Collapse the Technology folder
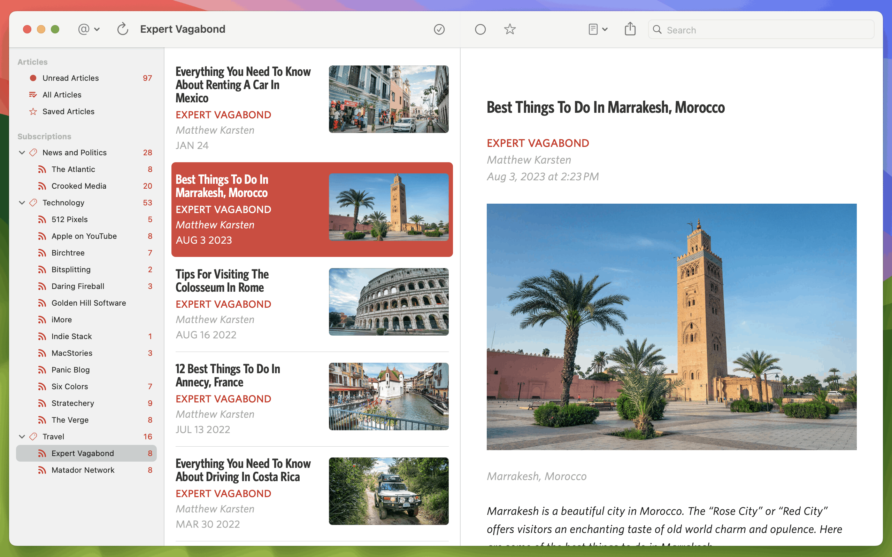The height and width of the screenshot is (557, 892). (x=22, y=203)
